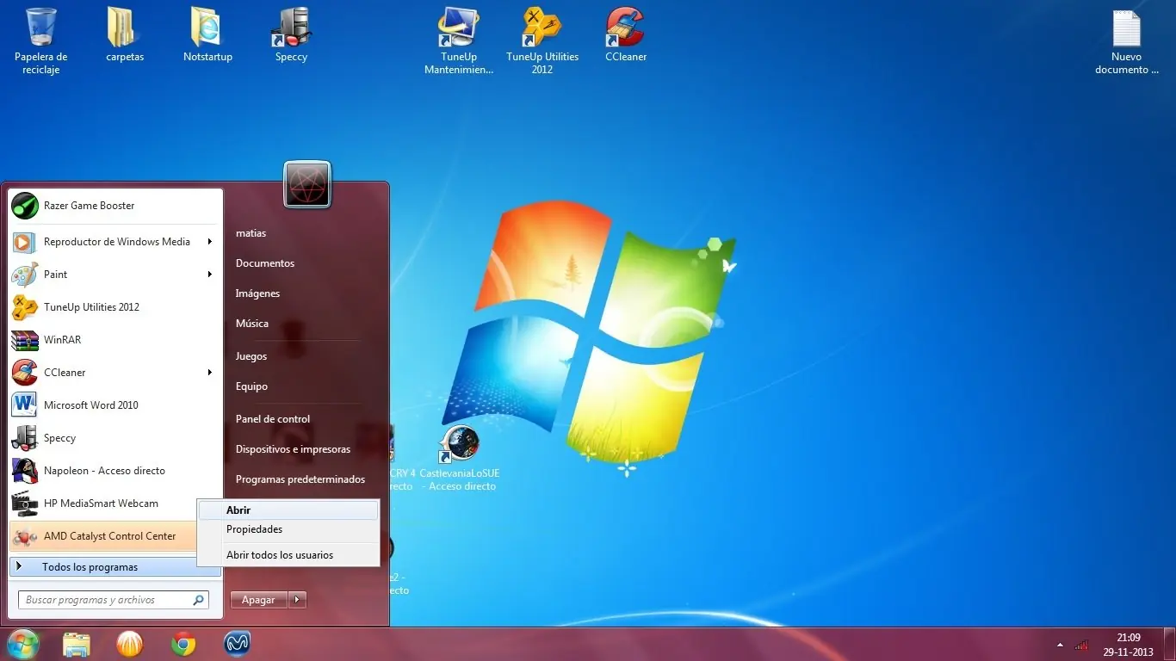Image resolution: width=1176 pixels, height=661 pixels.
Task: Open Juegos from the Start menu
Action: (251, 356)
